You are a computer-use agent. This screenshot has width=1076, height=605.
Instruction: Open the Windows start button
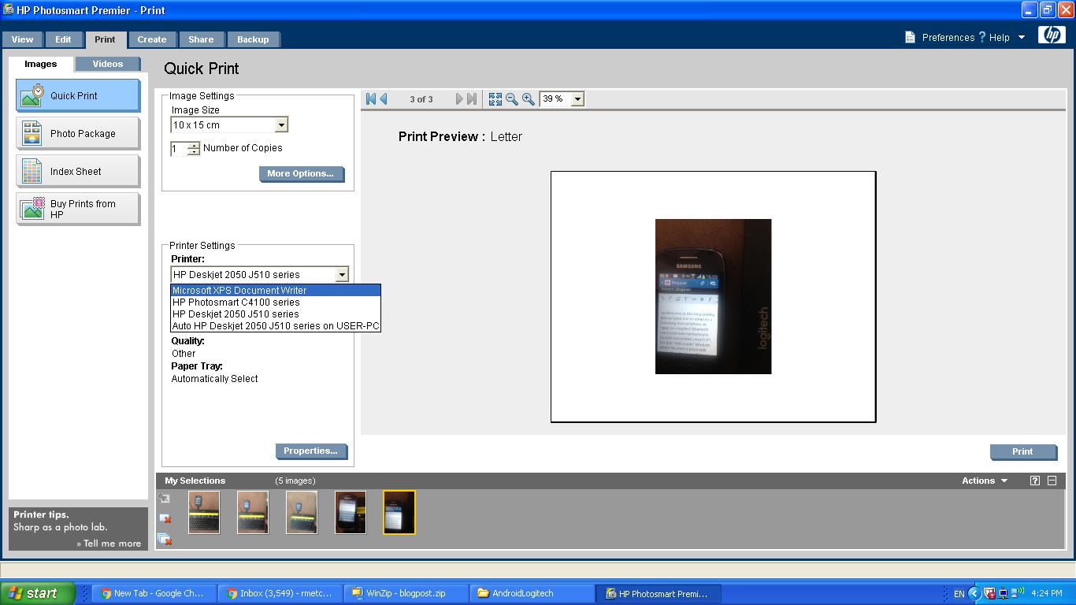tap(38, 593)
